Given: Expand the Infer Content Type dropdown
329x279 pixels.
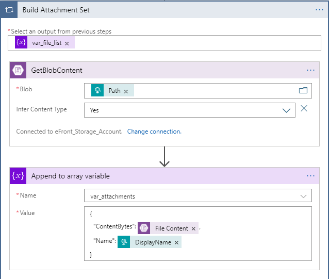Looking at the screenshot, I should [286, 110].
